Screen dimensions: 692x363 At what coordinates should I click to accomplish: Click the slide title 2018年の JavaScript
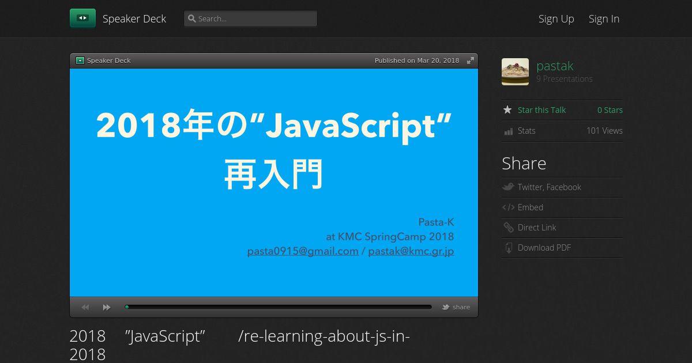[274, 125]
